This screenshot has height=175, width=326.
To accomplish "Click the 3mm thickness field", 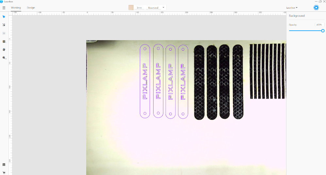I will tap(139, 8).
